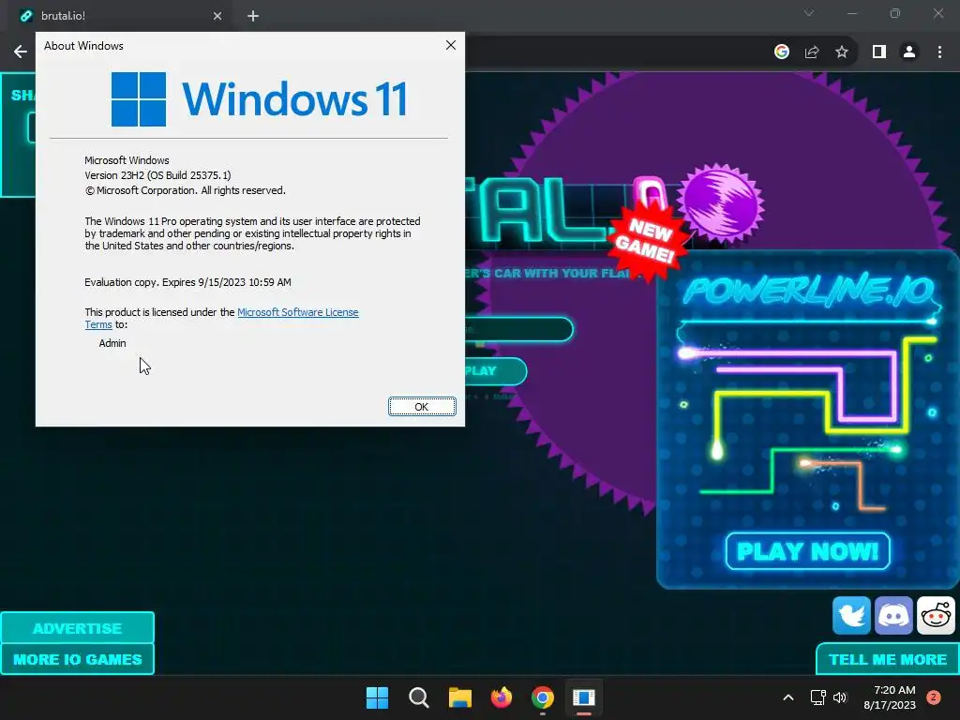Open brutal.io Discord link
960x720 pixels.
click(893, 615)
